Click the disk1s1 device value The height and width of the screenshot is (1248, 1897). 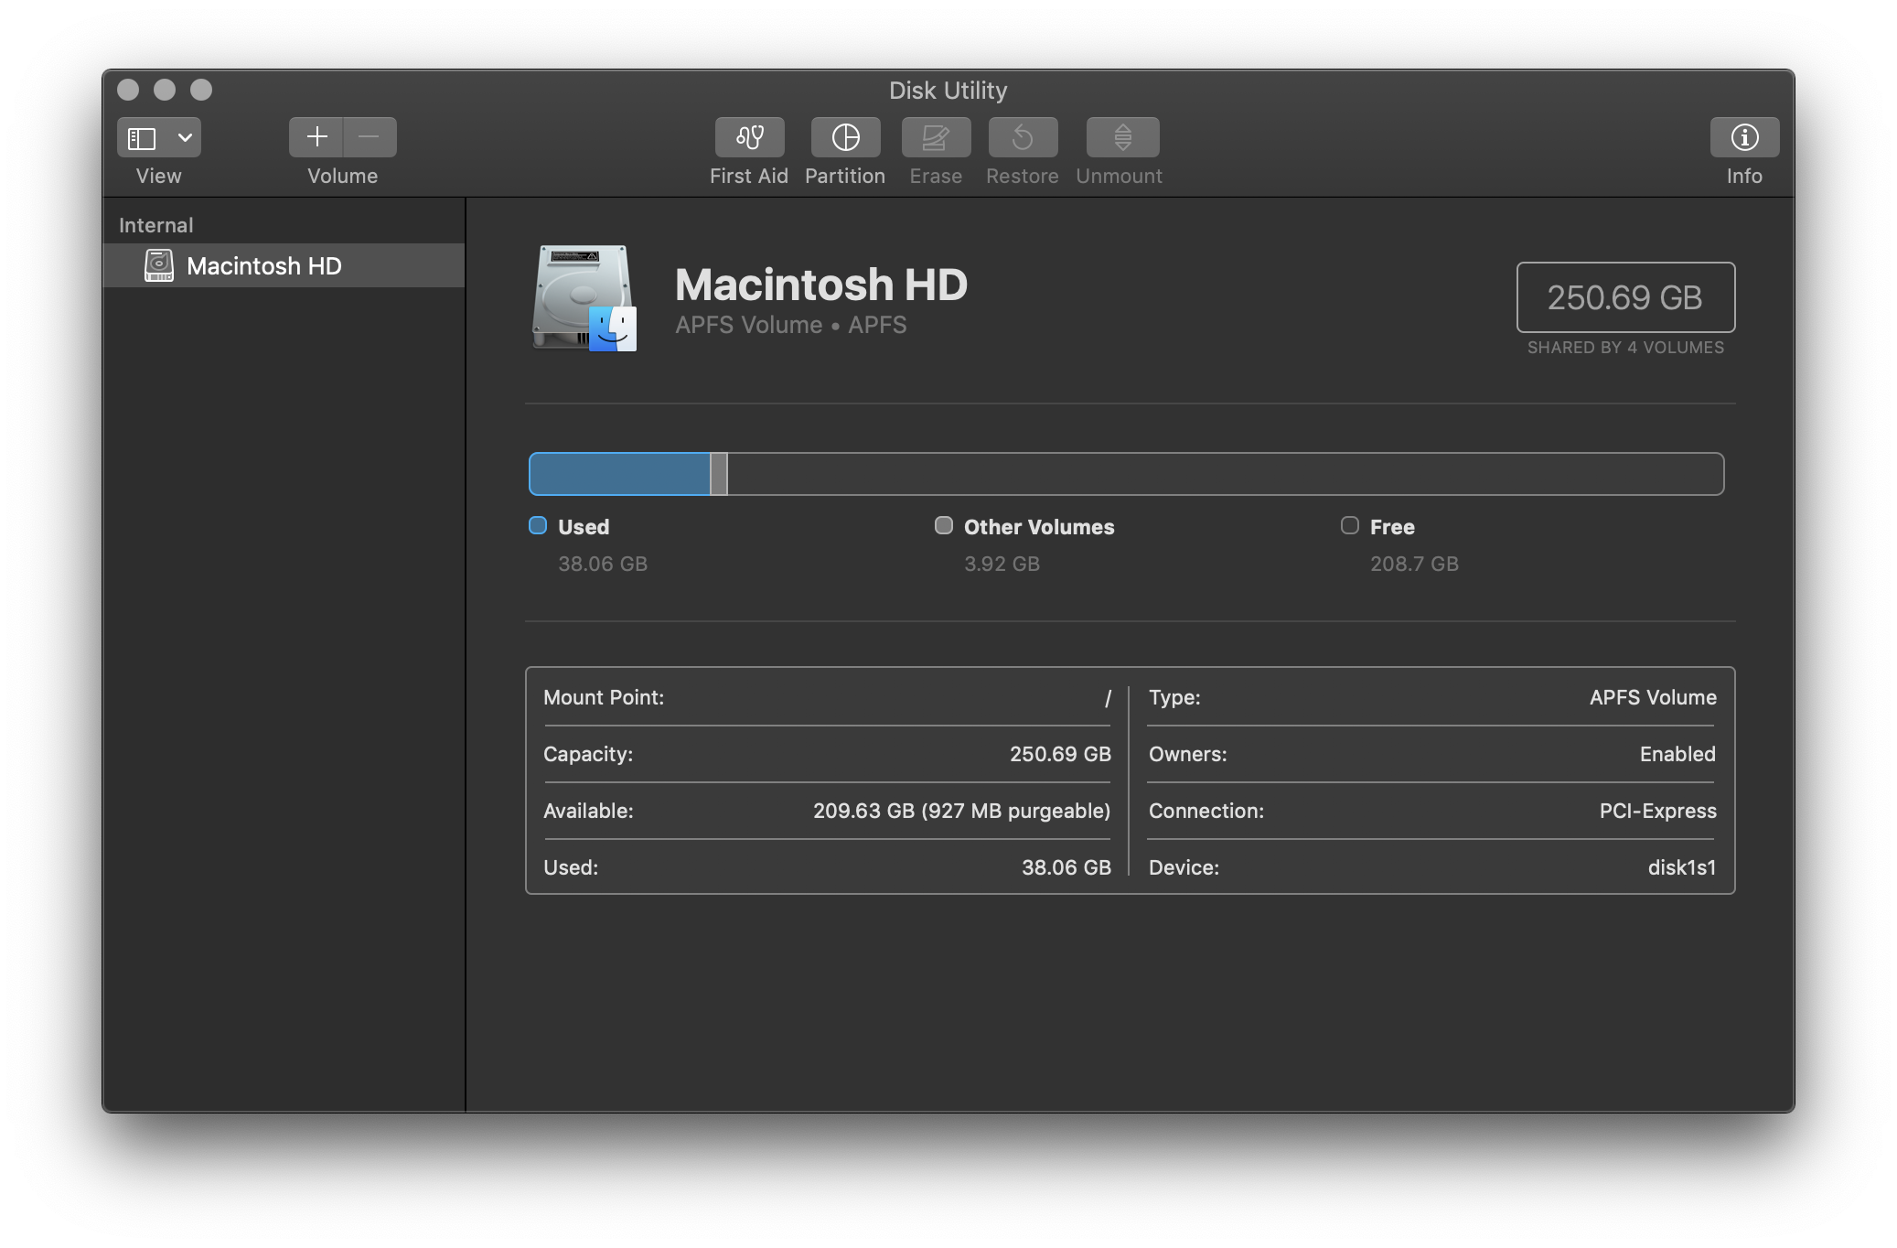tap(1681, 867)
